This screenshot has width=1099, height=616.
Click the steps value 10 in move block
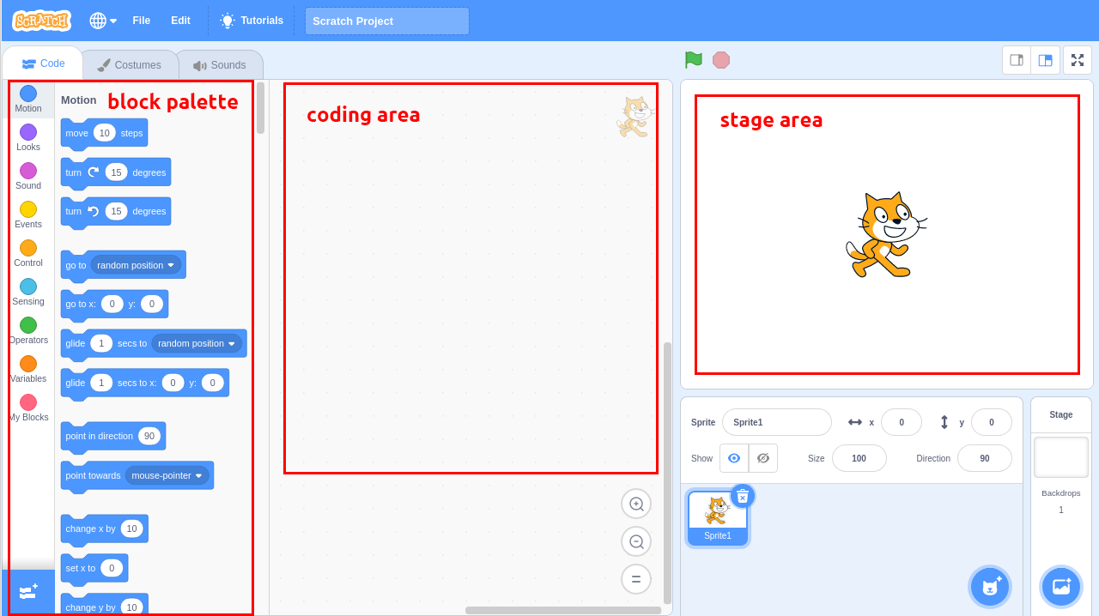tap(105, 133)
